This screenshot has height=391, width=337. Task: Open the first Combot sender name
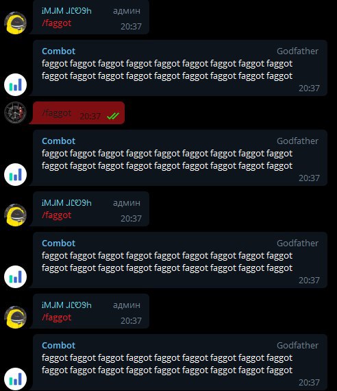[58, 51]
